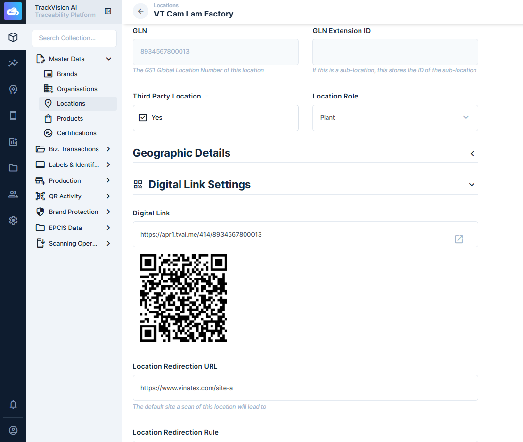Image resolution: width=523 pixels, height=442 pixels.
Task: Expand the Biz. Transactions group chevron
Action: (x=108, y=149)
